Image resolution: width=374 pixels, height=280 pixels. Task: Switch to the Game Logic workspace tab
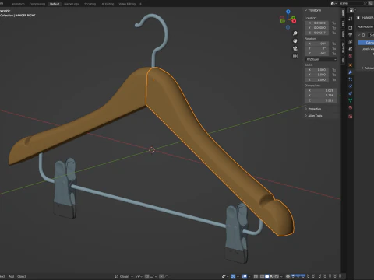[x=72, y=4]
